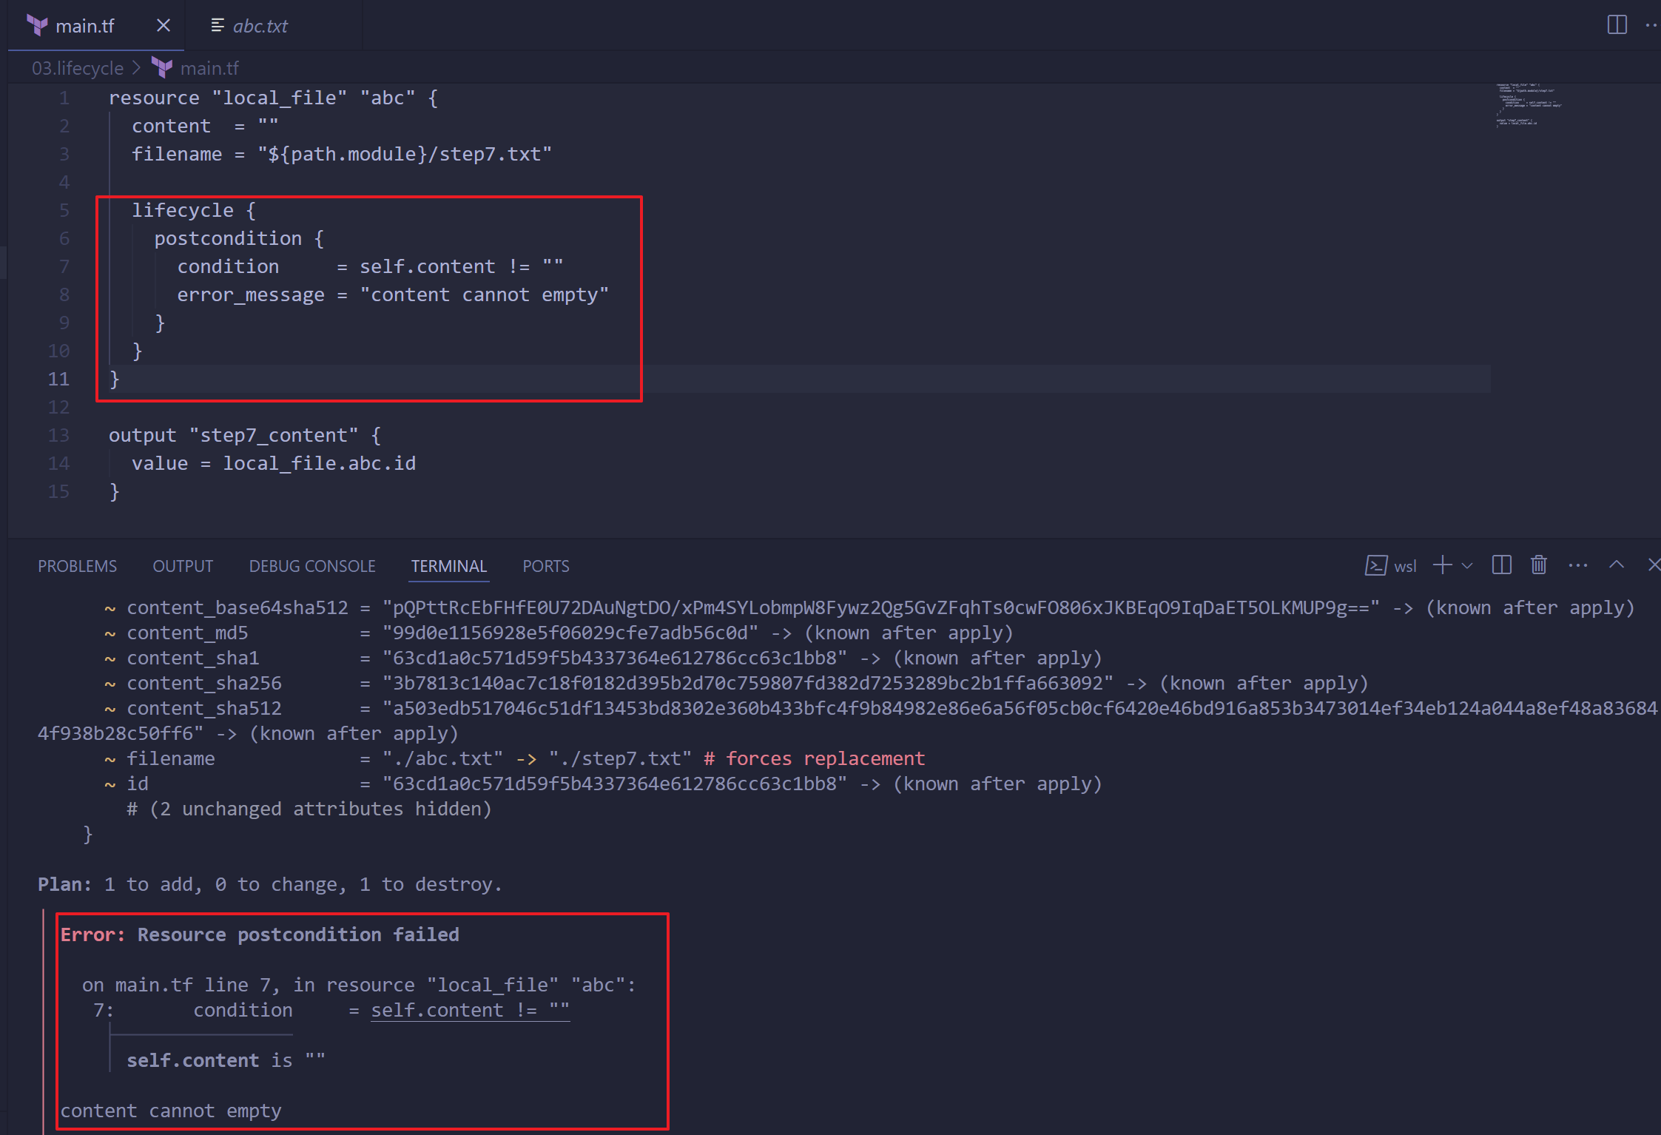1661x1135 pixels.
Task: Show the PORTS panel tab
Action: pyautogui.click(x=545, y=566)
